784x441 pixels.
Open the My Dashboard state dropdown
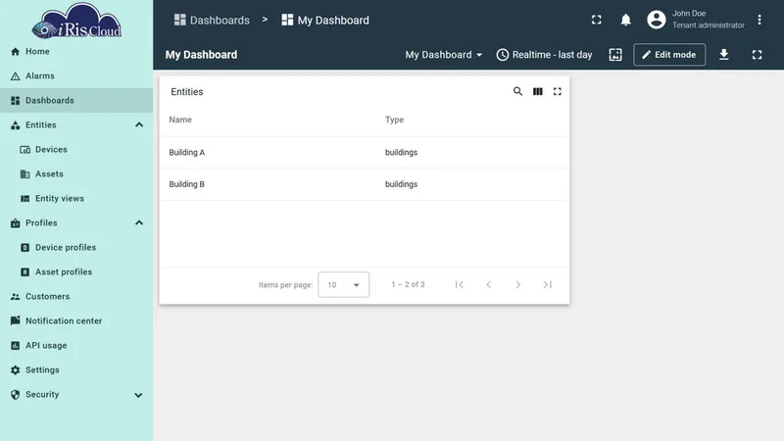444,55
